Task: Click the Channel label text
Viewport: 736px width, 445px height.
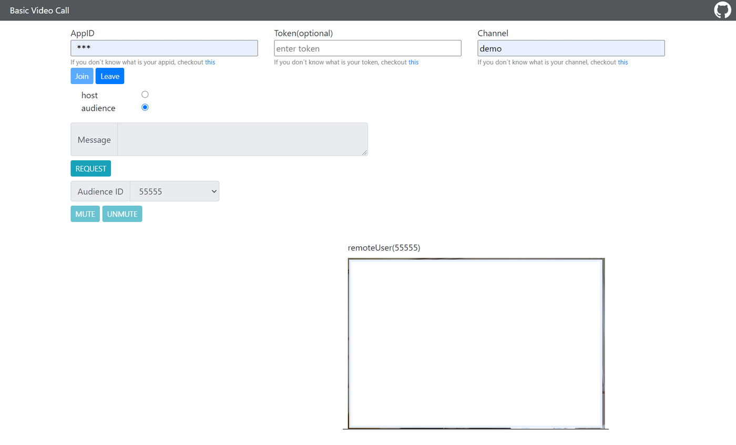Action: [x=493, y=33]
